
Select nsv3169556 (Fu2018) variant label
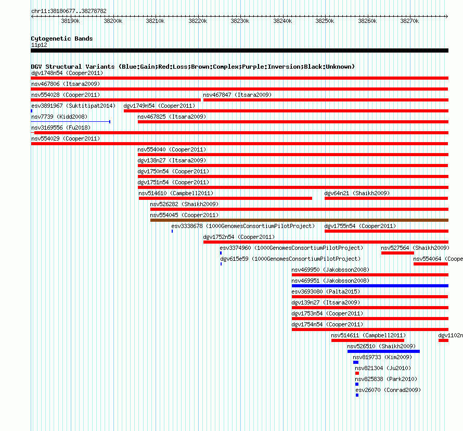[61, 128]
